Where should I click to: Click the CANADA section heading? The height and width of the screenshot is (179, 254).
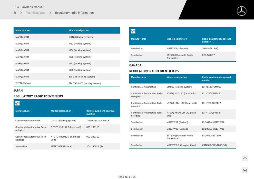click(x=135, y=65)
